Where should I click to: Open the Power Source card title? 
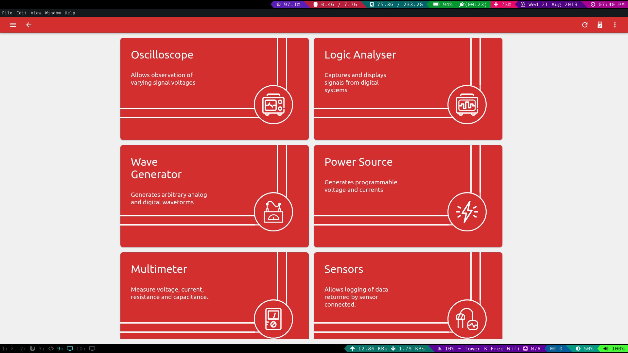(358, 162)
